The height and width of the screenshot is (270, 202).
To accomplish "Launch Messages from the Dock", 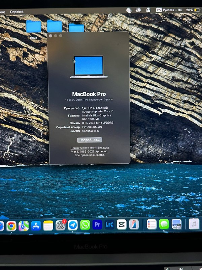I will pos(164,224).
